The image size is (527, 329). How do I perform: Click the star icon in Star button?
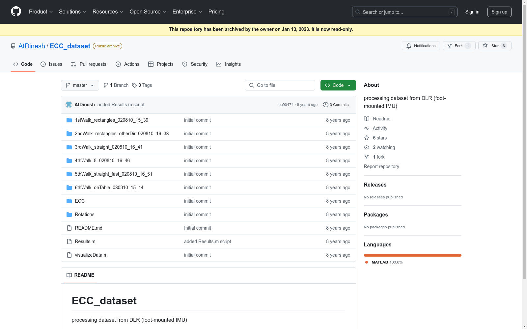click(485, 45)
